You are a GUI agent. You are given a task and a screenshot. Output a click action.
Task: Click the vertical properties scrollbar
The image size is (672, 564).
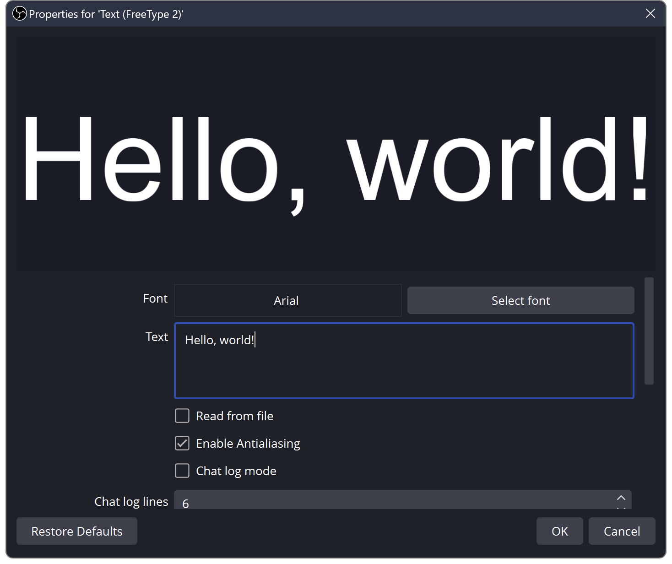point(649,331)
